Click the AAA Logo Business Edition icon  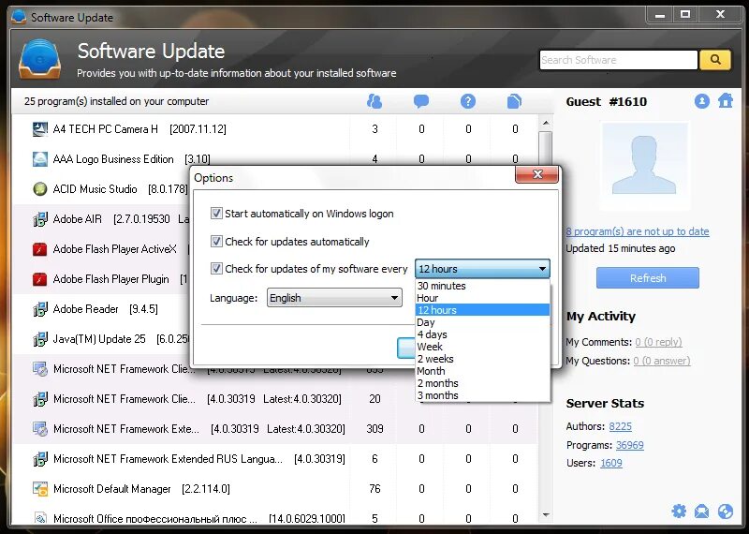[40, 159]
